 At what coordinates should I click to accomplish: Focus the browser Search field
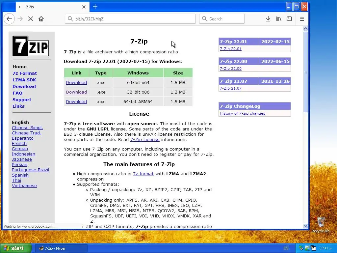pyautogui.click(x=221, y=19)
